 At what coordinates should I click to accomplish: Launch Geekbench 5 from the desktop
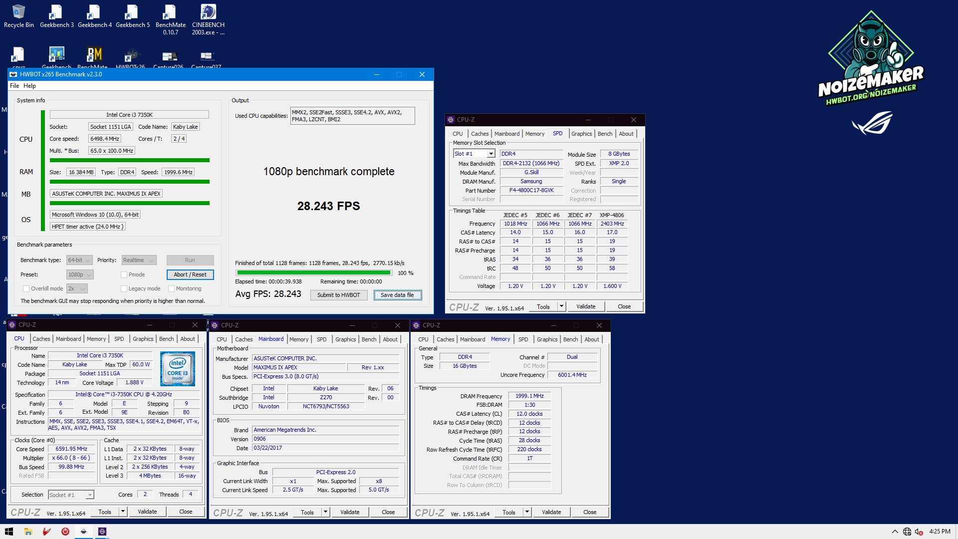[x=132, y=16]
